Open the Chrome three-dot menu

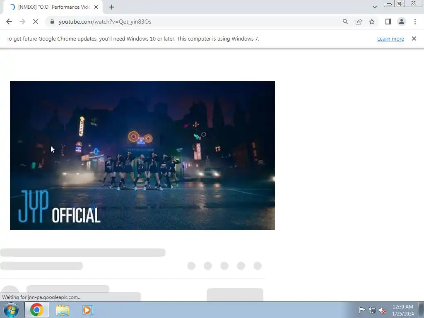point(415,22)
